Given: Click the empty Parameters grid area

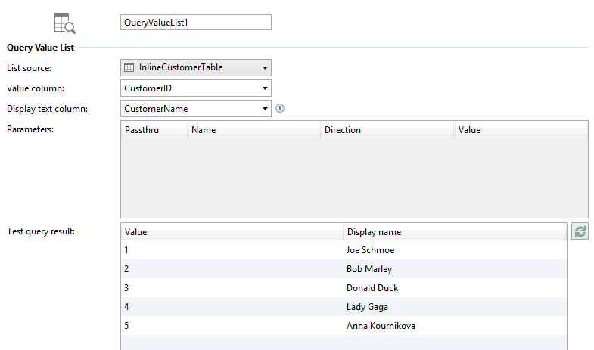Looking at the screenshot, I should (353, 178).
